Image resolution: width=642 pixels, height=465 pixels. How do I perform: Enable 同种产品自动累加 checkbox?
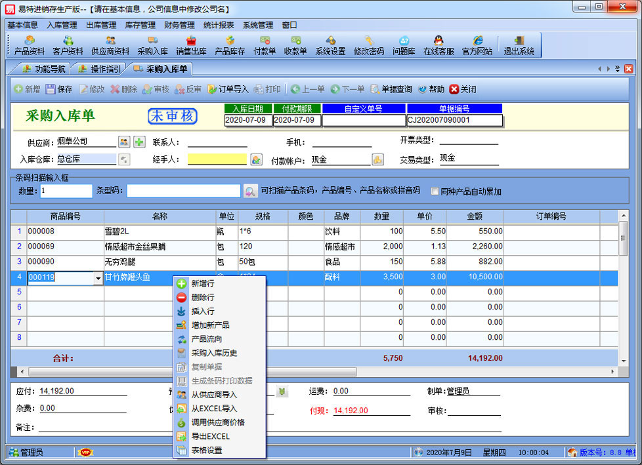(x=435, y=192)
